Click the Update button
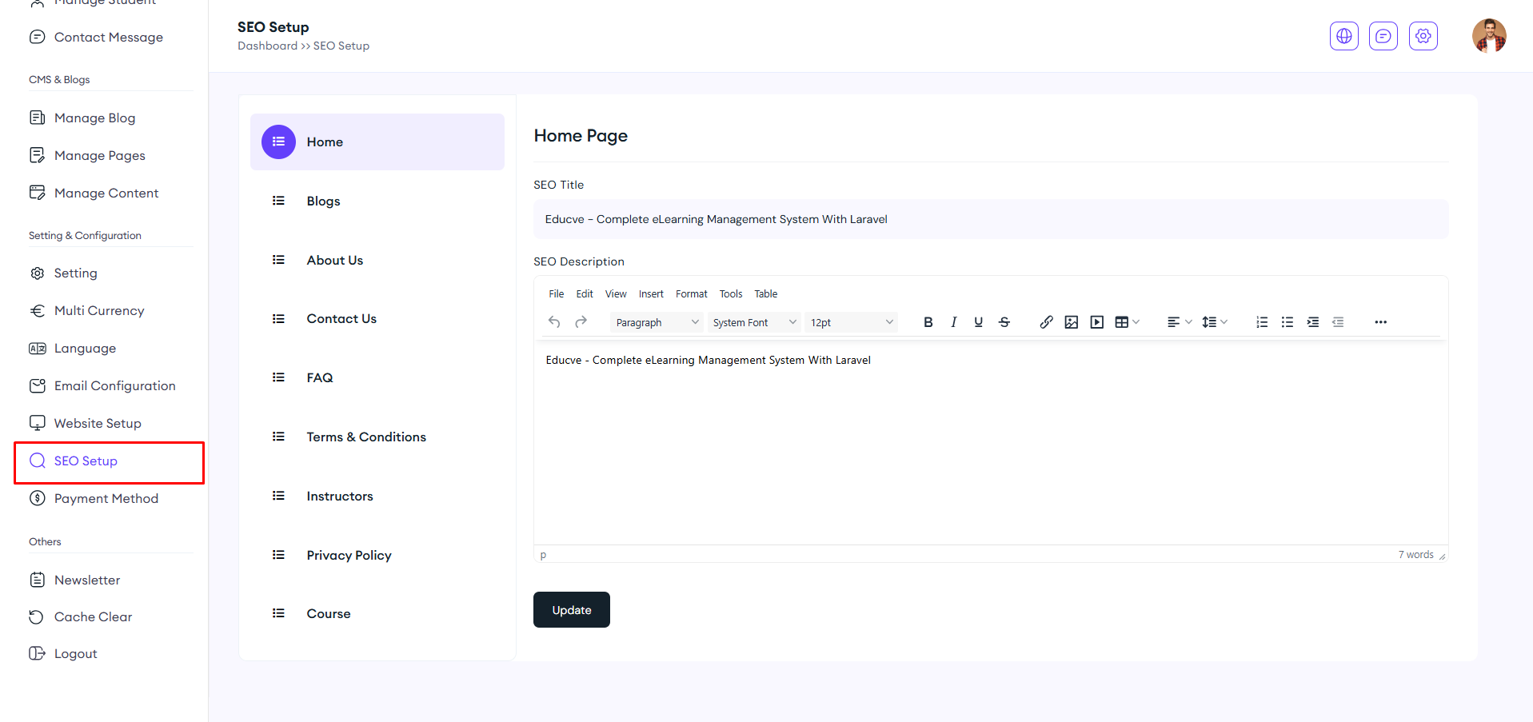Screen dimensions: 1533x722 572,610
